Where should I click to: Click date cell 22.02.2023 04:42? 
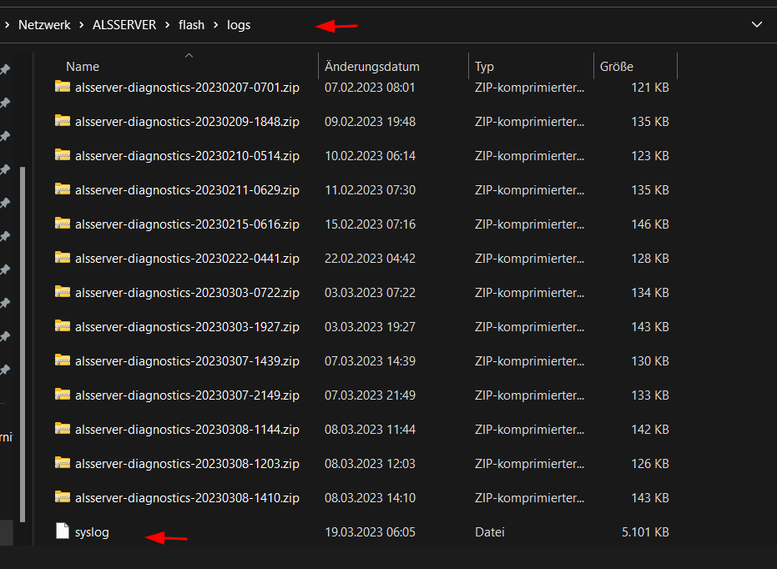pyautogui.click(x=371, y=258)
